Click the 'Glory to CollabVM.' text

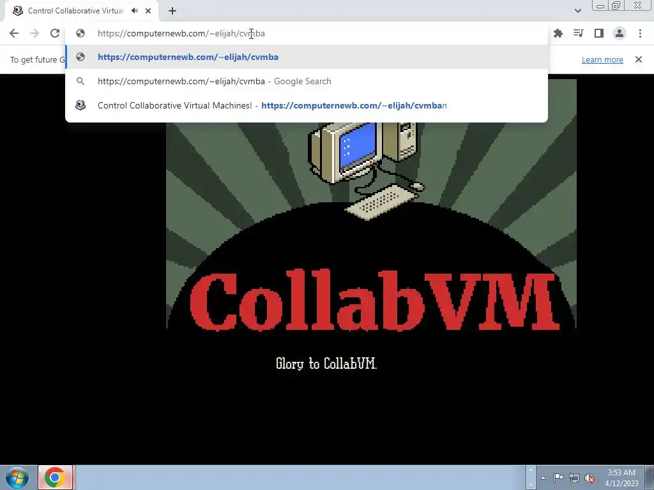326,363
